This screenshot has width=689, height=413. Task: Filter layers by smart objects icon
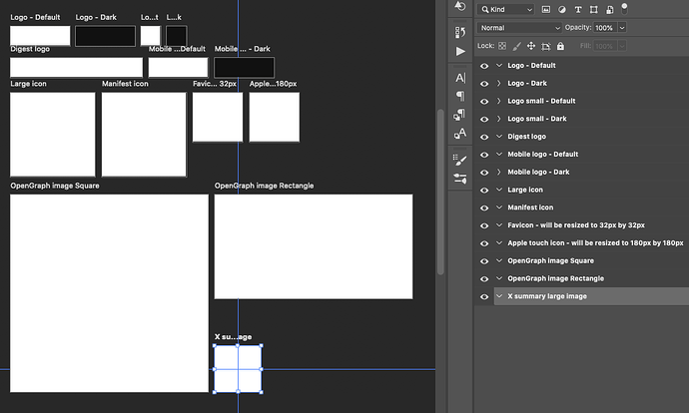(609, 9)
